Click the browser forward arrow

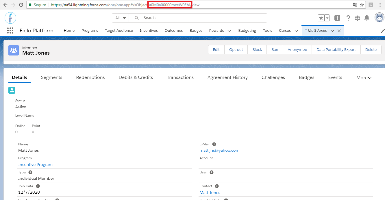pos(13,5)
